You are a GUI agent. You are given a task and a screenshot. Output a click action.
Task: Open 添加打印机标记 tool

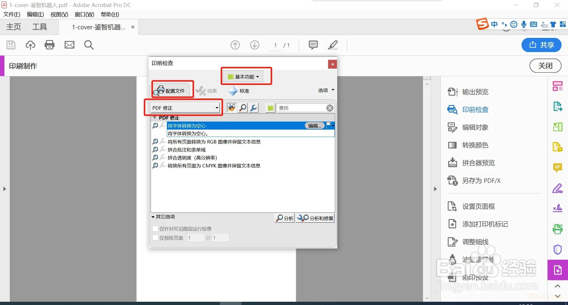click(477, 224)
